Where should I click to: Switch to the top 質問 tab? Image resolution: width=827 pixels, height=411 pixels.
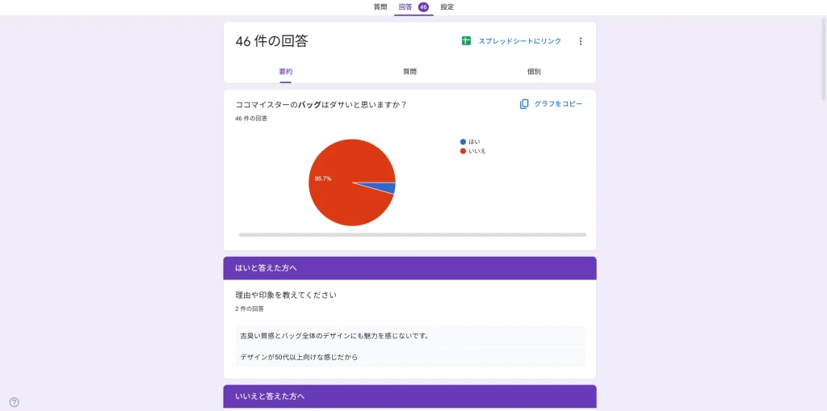tap(380, 7)
